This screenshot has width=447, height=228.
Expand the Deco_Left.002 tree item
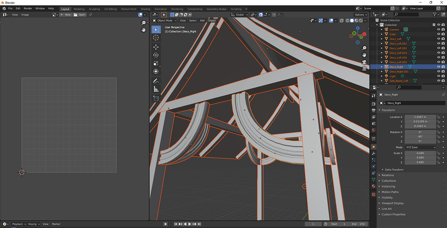pos(382,48)
